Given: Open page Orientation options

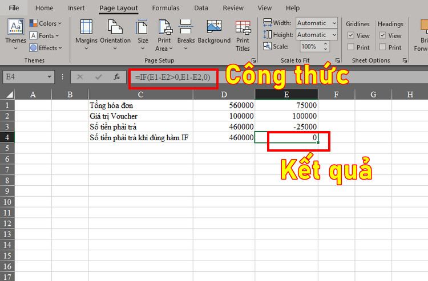Looking at the screenshot, I should coord(115,35).
